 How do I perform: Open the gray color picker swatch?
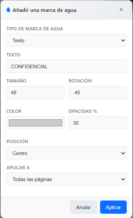click(x=36, y=123)
